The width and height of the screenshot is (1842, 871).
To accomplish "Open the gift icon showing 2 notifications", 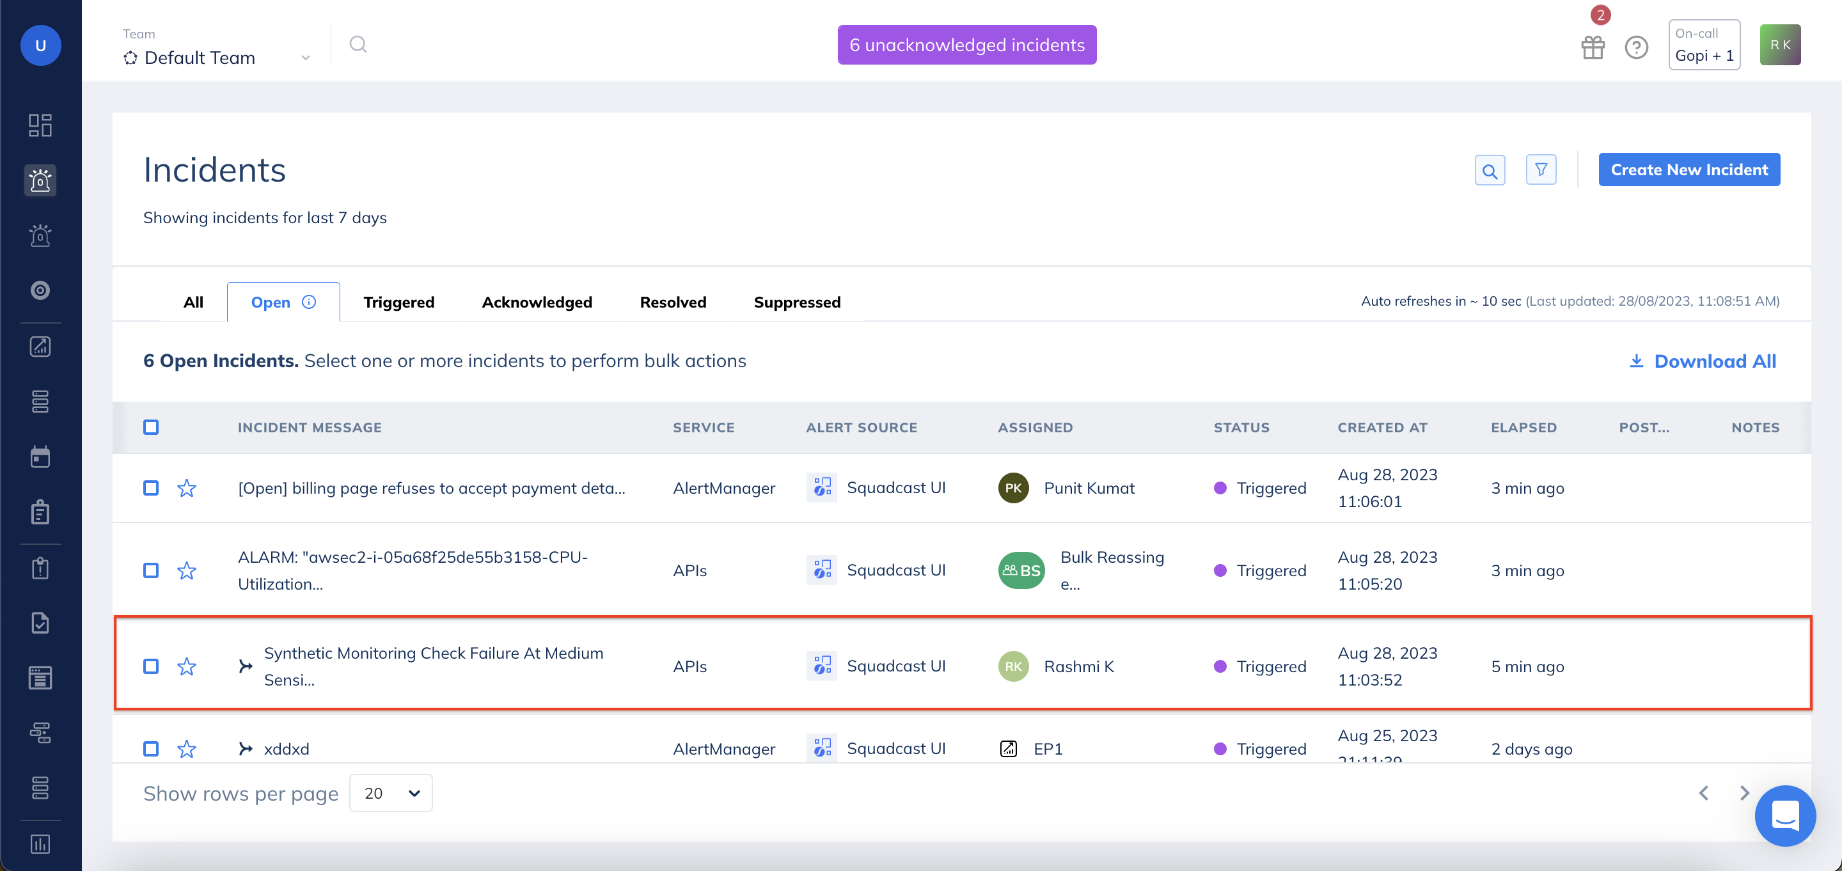I will click(x=1593, y=47).
